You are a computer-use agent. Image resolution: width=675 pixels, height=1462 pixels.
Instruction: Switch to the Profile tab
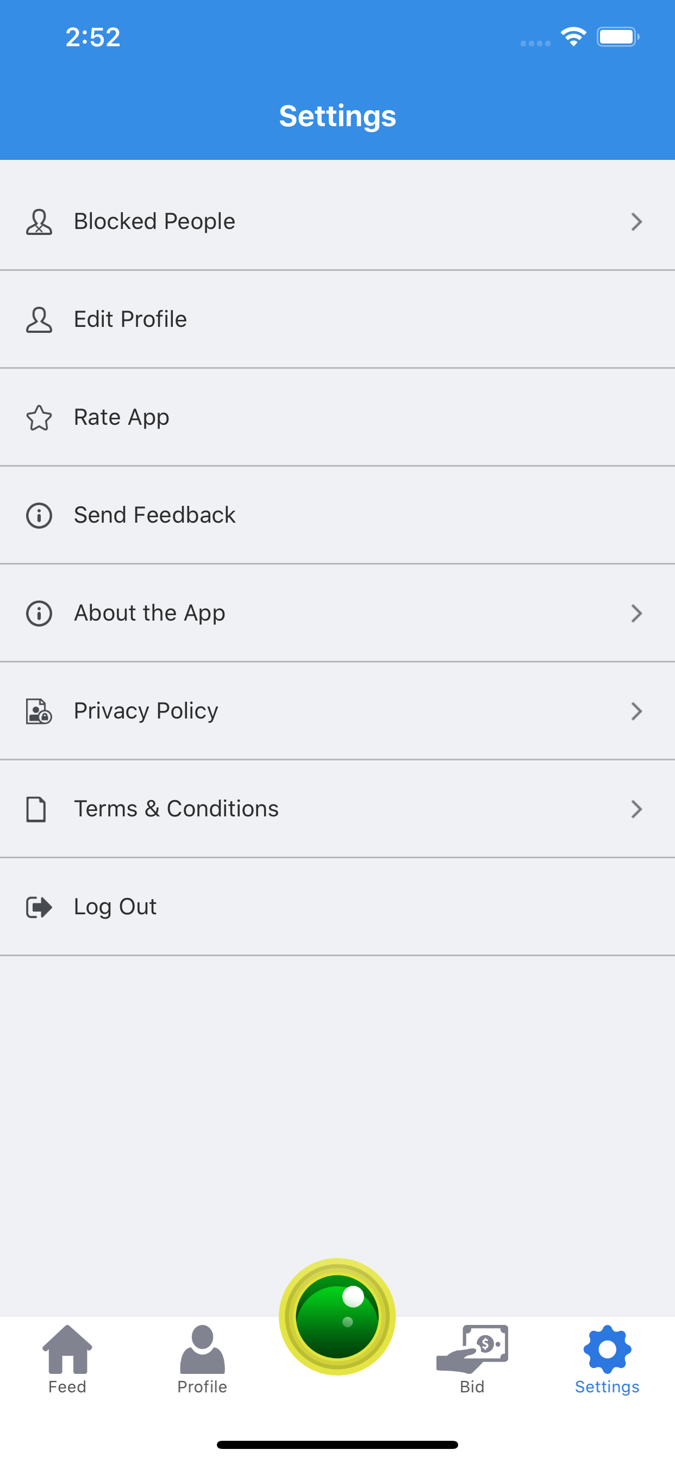click(203, 1360)
